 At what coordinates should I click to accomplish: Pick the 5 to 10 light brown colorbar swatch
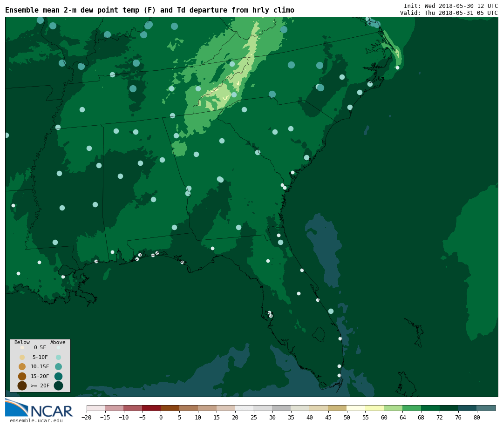189,408
